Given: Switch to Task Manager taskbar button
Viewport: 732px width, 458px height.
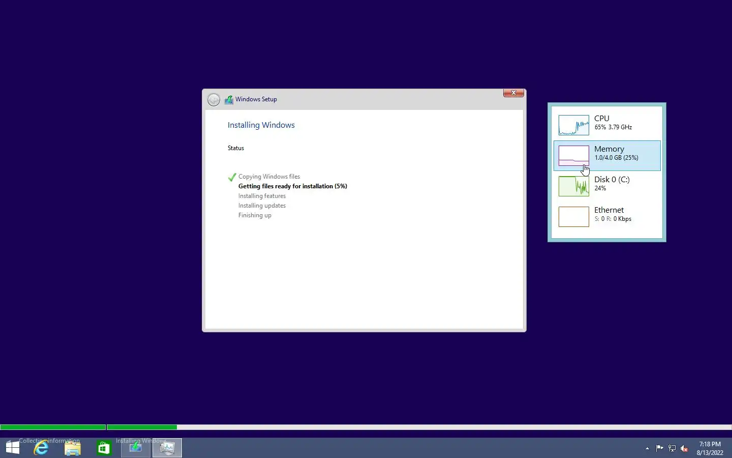Looking at the screenshot, I should [167, 448].
